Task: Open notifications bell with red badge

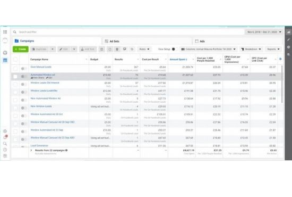Action: point(5,137)
